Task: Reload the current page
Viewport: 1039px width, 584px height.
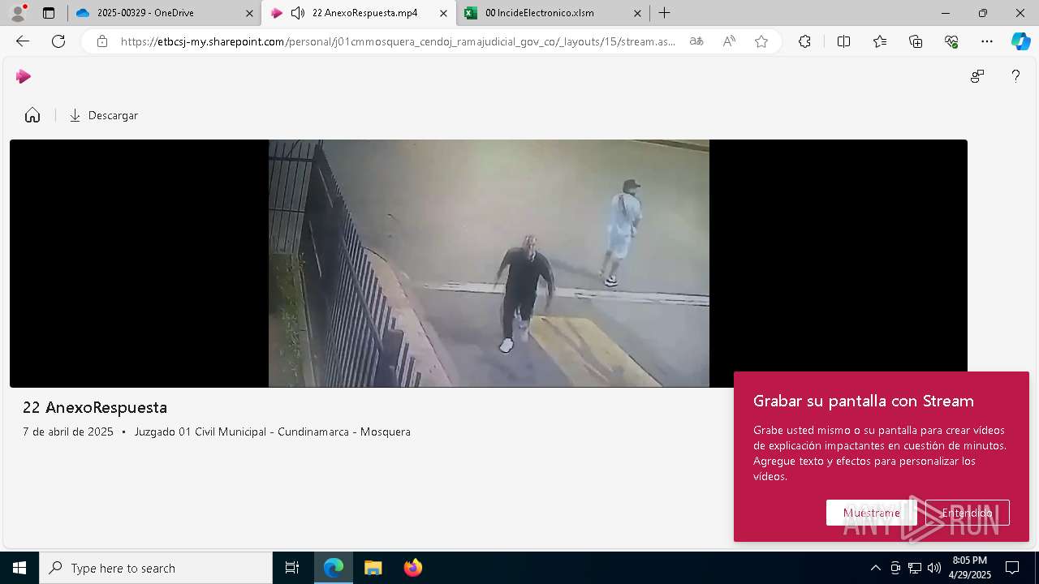Action: click(58, 41)
